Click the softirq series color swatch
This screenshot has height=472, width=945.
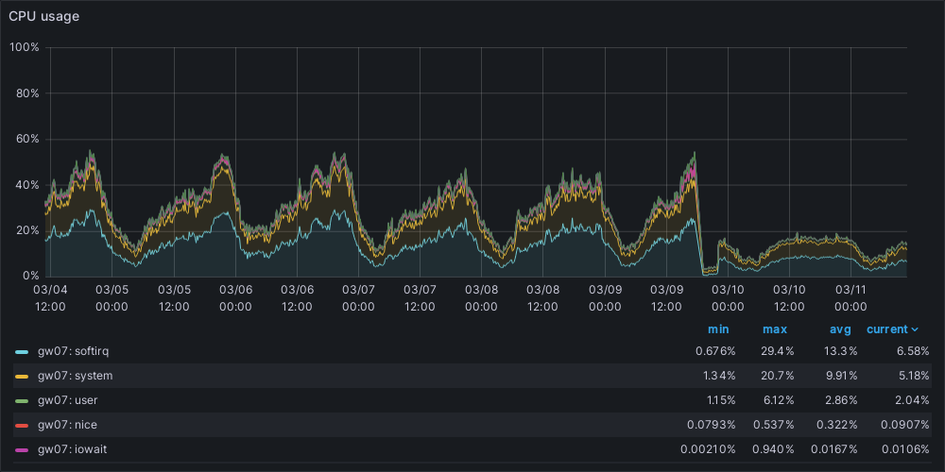[x=22, y=351]
